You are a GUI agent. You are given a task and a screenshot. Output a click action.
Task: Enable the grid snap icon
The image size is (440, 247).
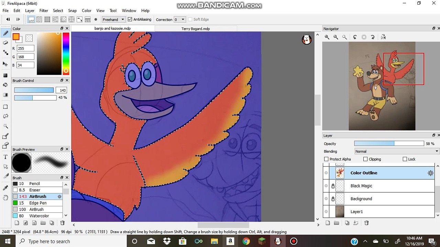click(x=47, y=20)
